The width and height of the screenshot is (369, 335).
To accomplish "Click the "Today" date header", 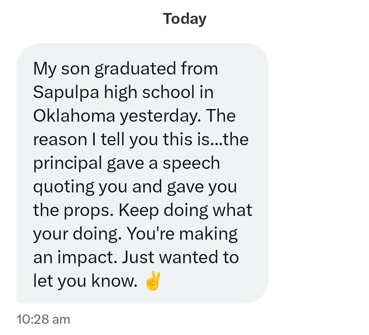I will coord(184,19).
